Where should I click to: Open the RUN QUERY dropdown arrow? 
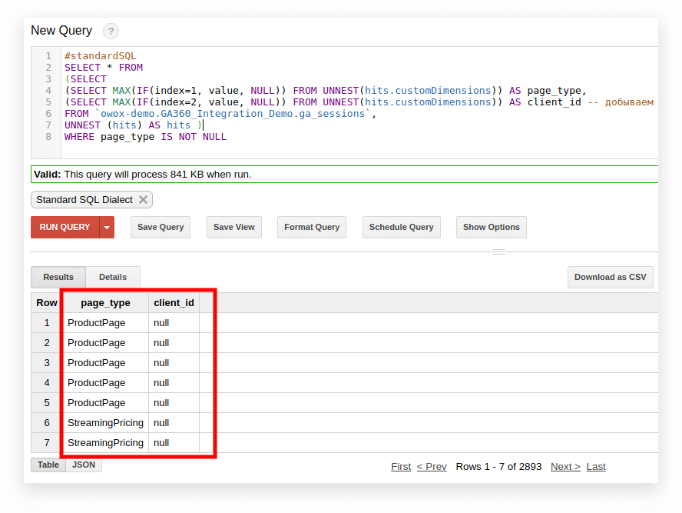(x=105, y=227)
